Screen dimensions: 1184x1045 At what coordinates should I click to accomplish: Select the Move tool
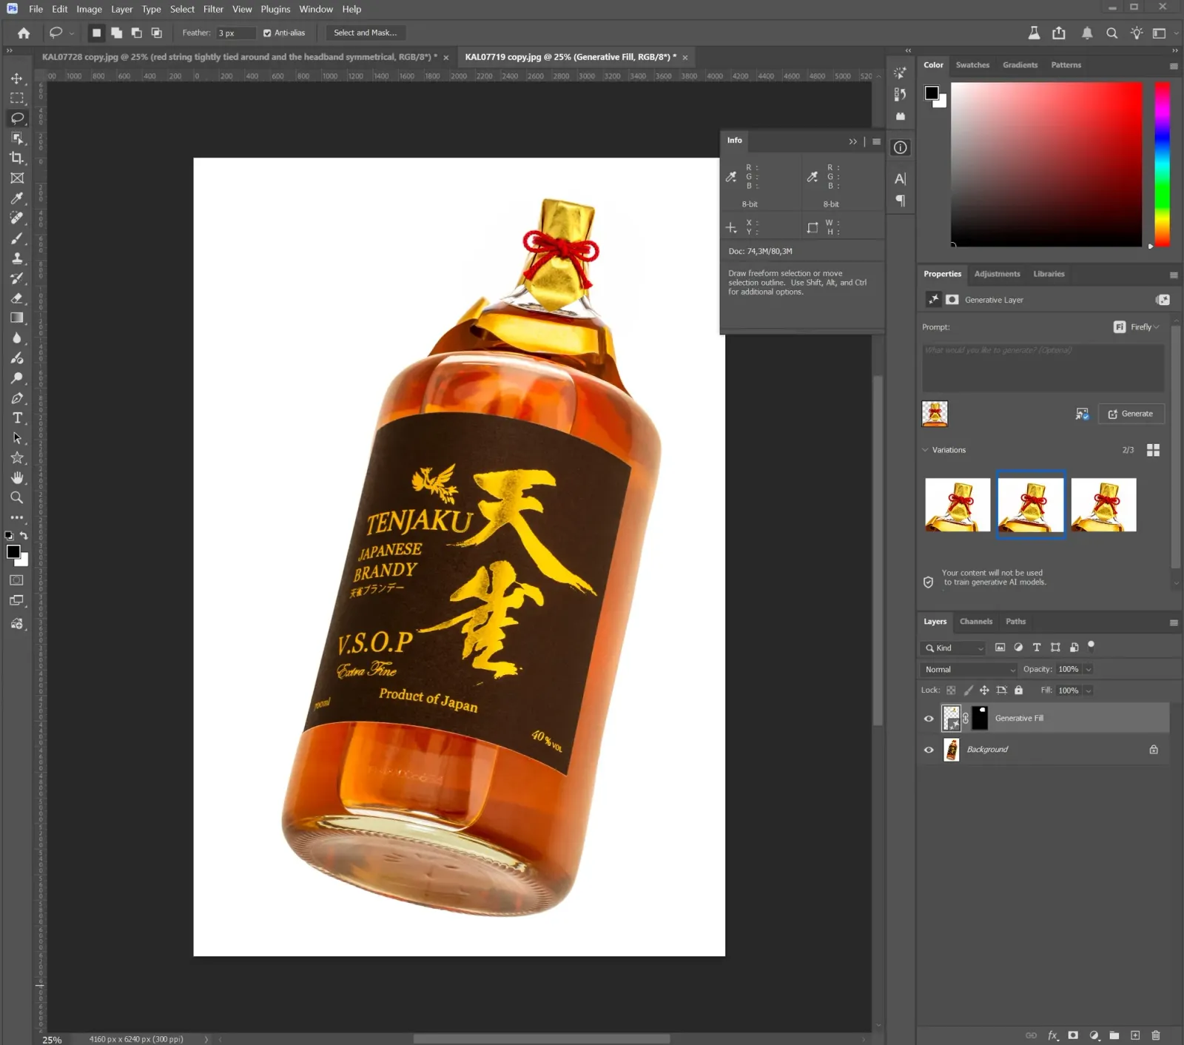[16, 78]
